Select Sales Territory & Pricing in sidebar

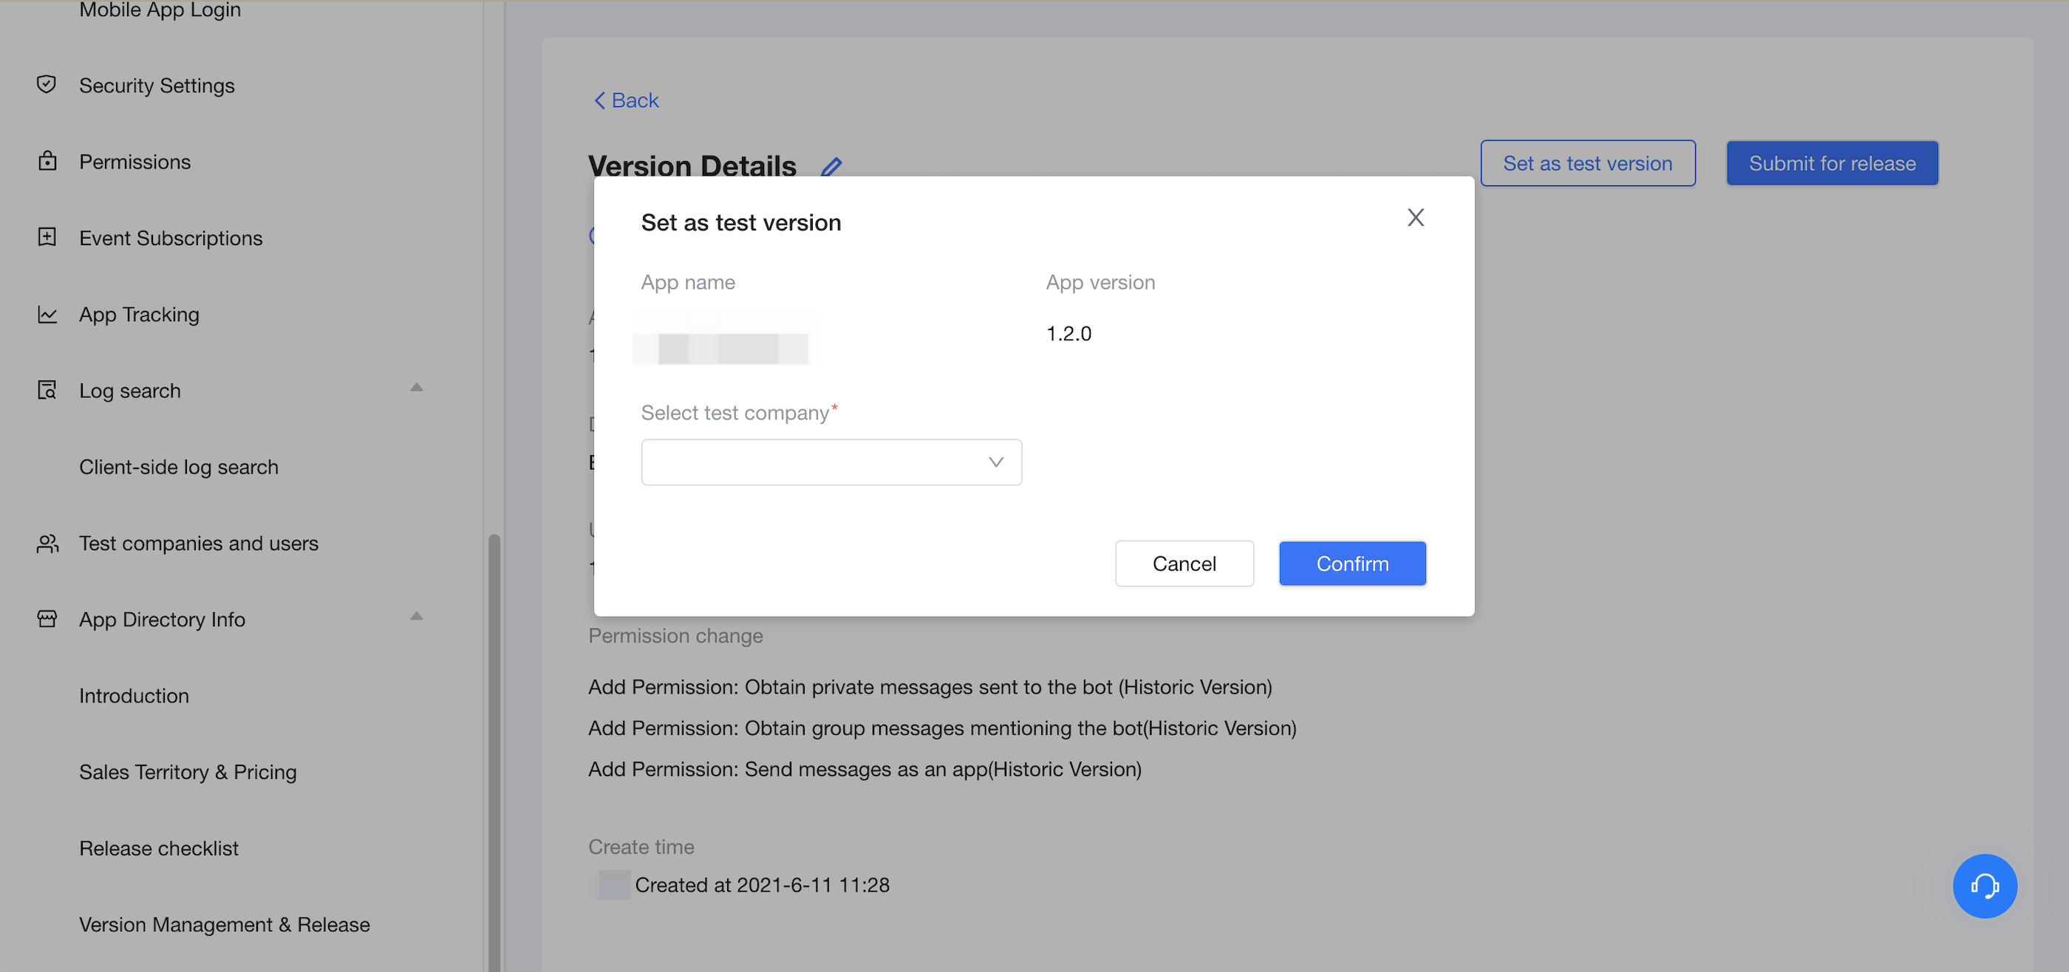coord(188,771)
